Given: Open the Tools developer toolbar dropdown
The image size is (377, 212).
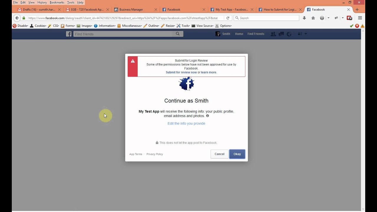Looking at the screenshot, I should pyautogui.click(x=183, y=26).
